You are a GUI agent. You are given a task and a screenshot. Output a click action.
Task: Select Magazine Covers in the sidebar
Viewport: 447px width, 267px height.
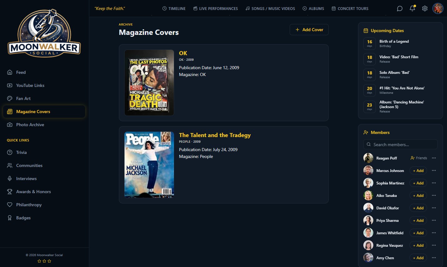point(44,112)
